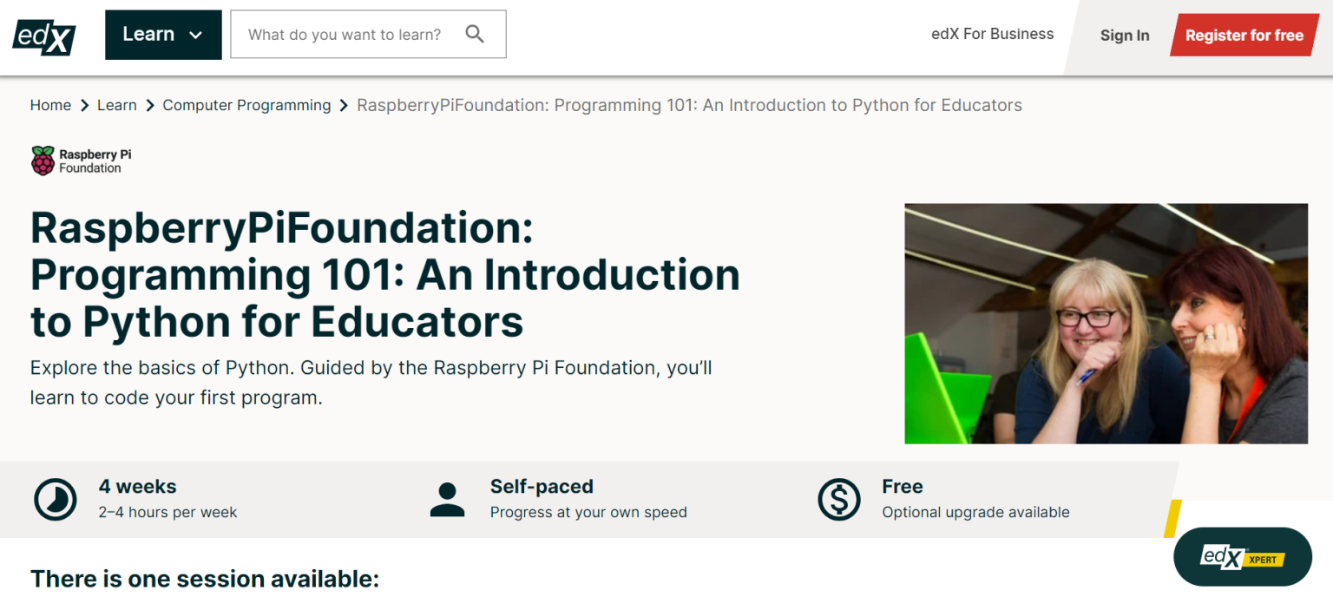Click the self-paced person icon
This screenshot has width=1333, height=597.
point(447,500)
